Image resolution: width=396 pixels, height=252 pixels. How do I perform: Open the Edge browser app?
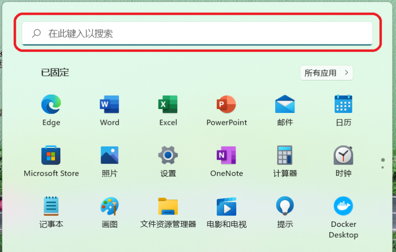pyautogui.click(x=51, y=110)
